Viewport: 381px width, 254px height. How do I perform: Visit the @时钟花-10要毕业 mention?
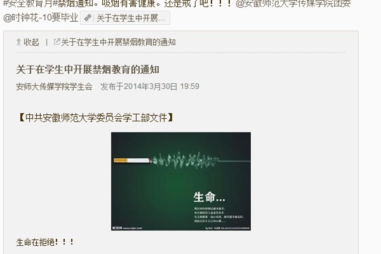(41, 18)
